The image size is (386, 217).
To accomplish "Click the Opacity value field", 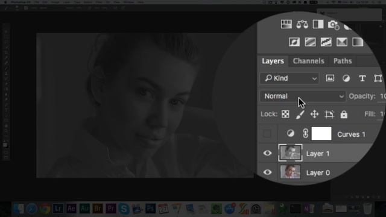I will click(x=382, y=96).
